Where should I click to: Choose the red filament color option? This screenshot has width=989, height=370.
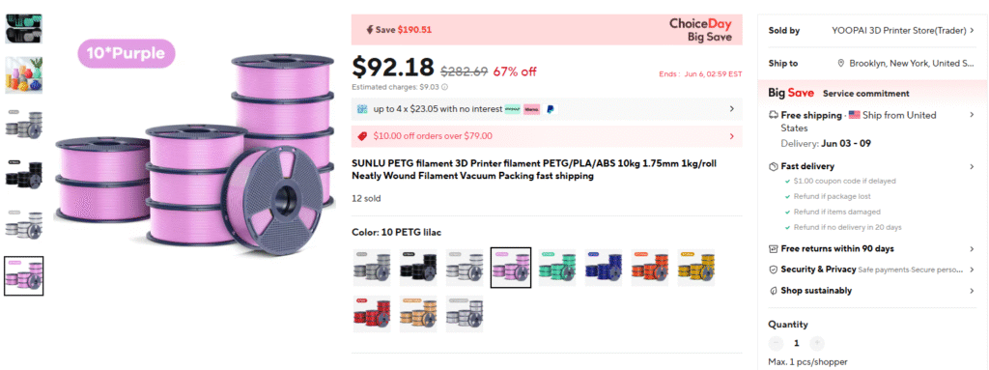(372, 314)
